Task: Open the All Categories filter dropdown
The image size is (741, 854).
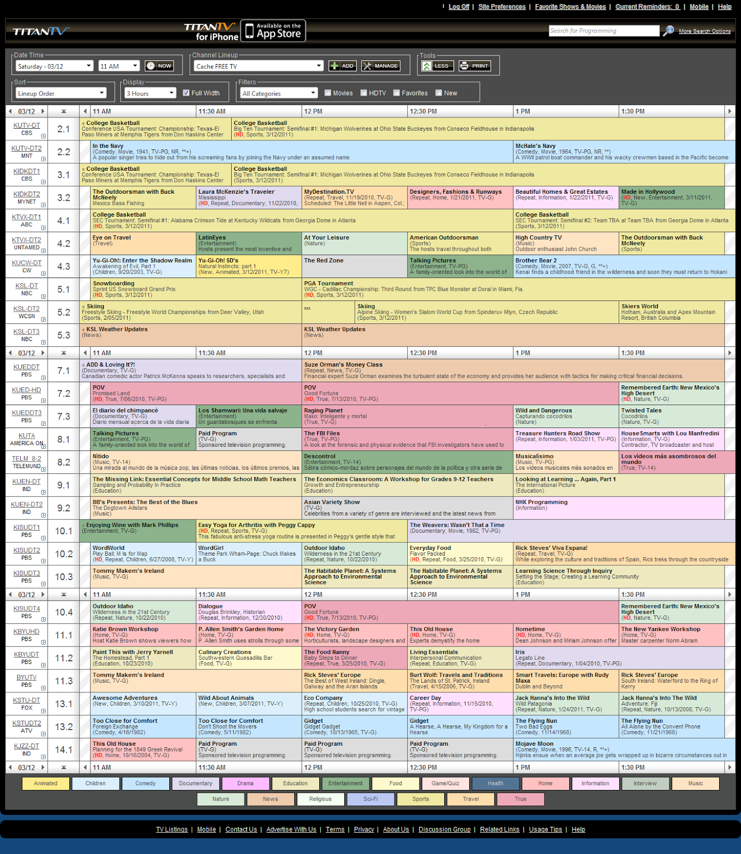Action: click(x=279, y=93)
